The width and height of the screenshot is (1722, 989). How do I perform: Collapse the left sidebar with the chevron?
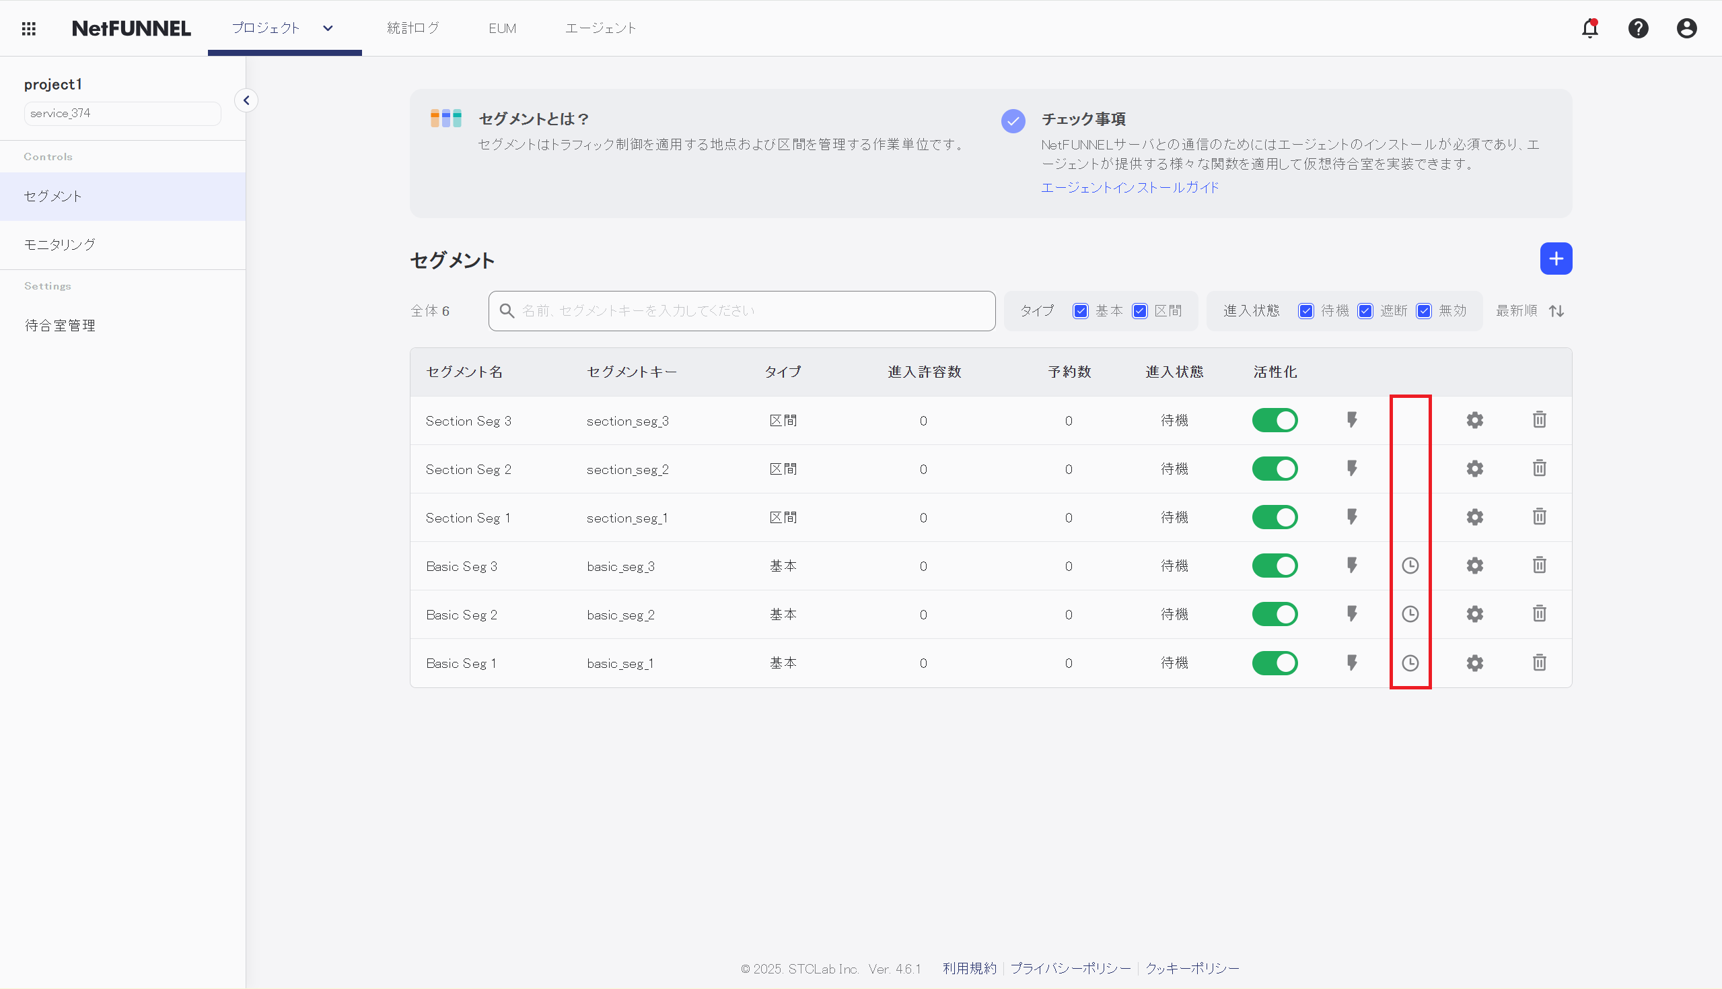click(x=246, y=100)
